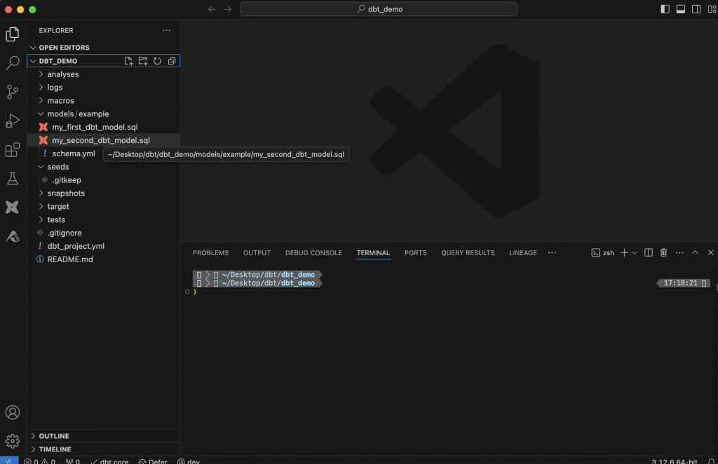Open the Explorer view in activity bar
The width and height of the screenshot is (718, 464).
[x=13, y=34]
